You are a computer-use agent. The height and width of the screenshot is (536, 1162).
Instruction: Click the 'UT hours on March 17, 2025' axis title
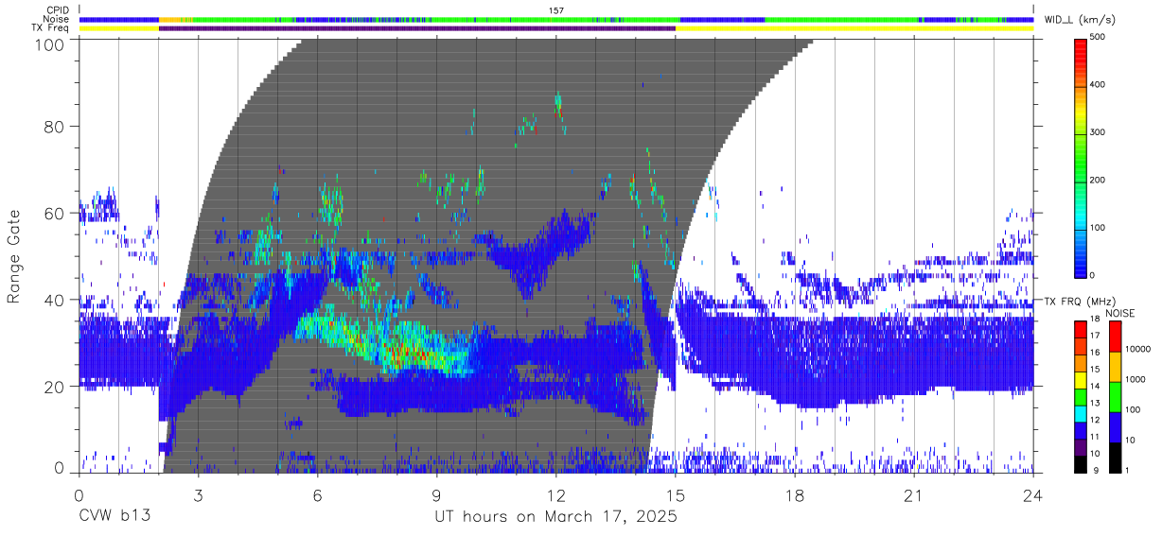555,517
